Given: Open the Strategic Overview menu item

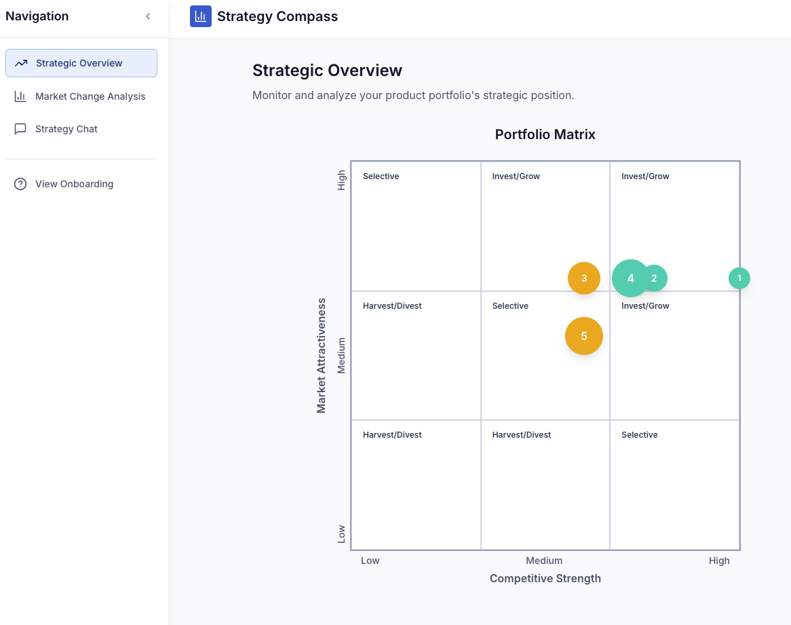Looking at the screenshot, I should 79,63.
